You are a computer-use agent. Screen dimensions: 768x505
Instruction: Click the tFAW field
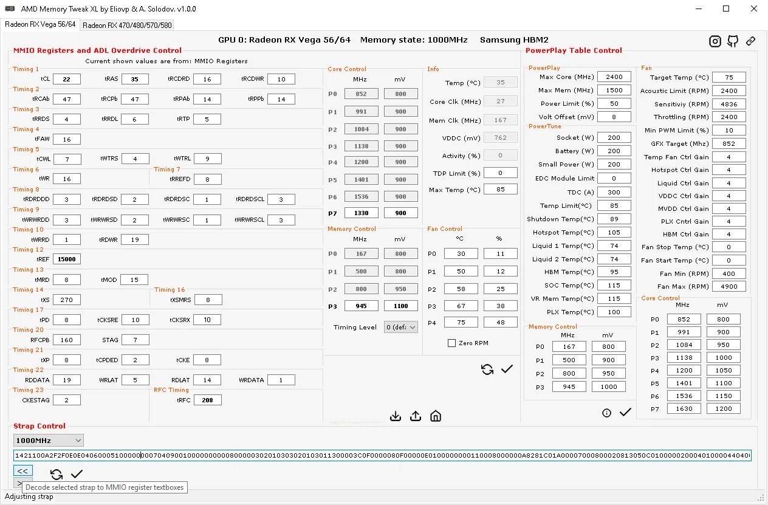67,139
